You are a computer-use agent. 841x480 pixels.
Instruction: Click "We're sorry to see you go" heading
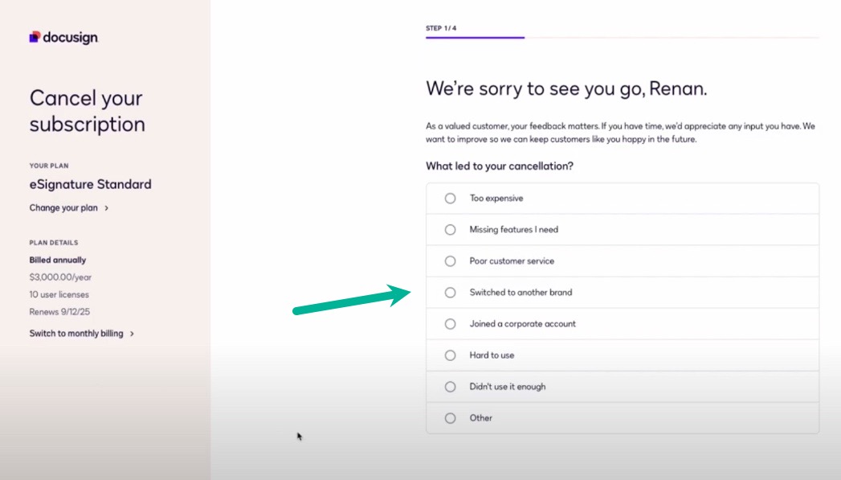tap(565, 89)
